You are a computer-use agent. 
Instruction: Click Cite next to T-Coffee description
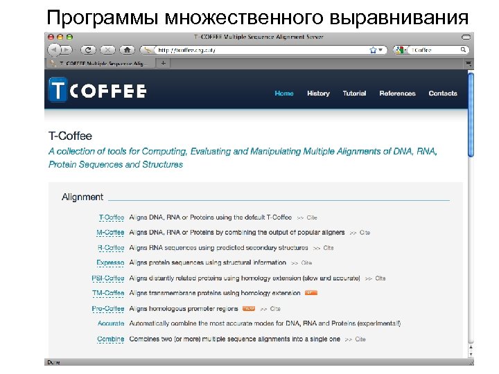(x=312, y=217)
